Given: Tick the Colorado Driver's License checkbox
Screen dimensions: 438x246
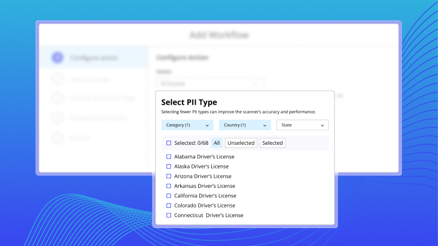Looking at the screenshot, I should pos(169,205).
